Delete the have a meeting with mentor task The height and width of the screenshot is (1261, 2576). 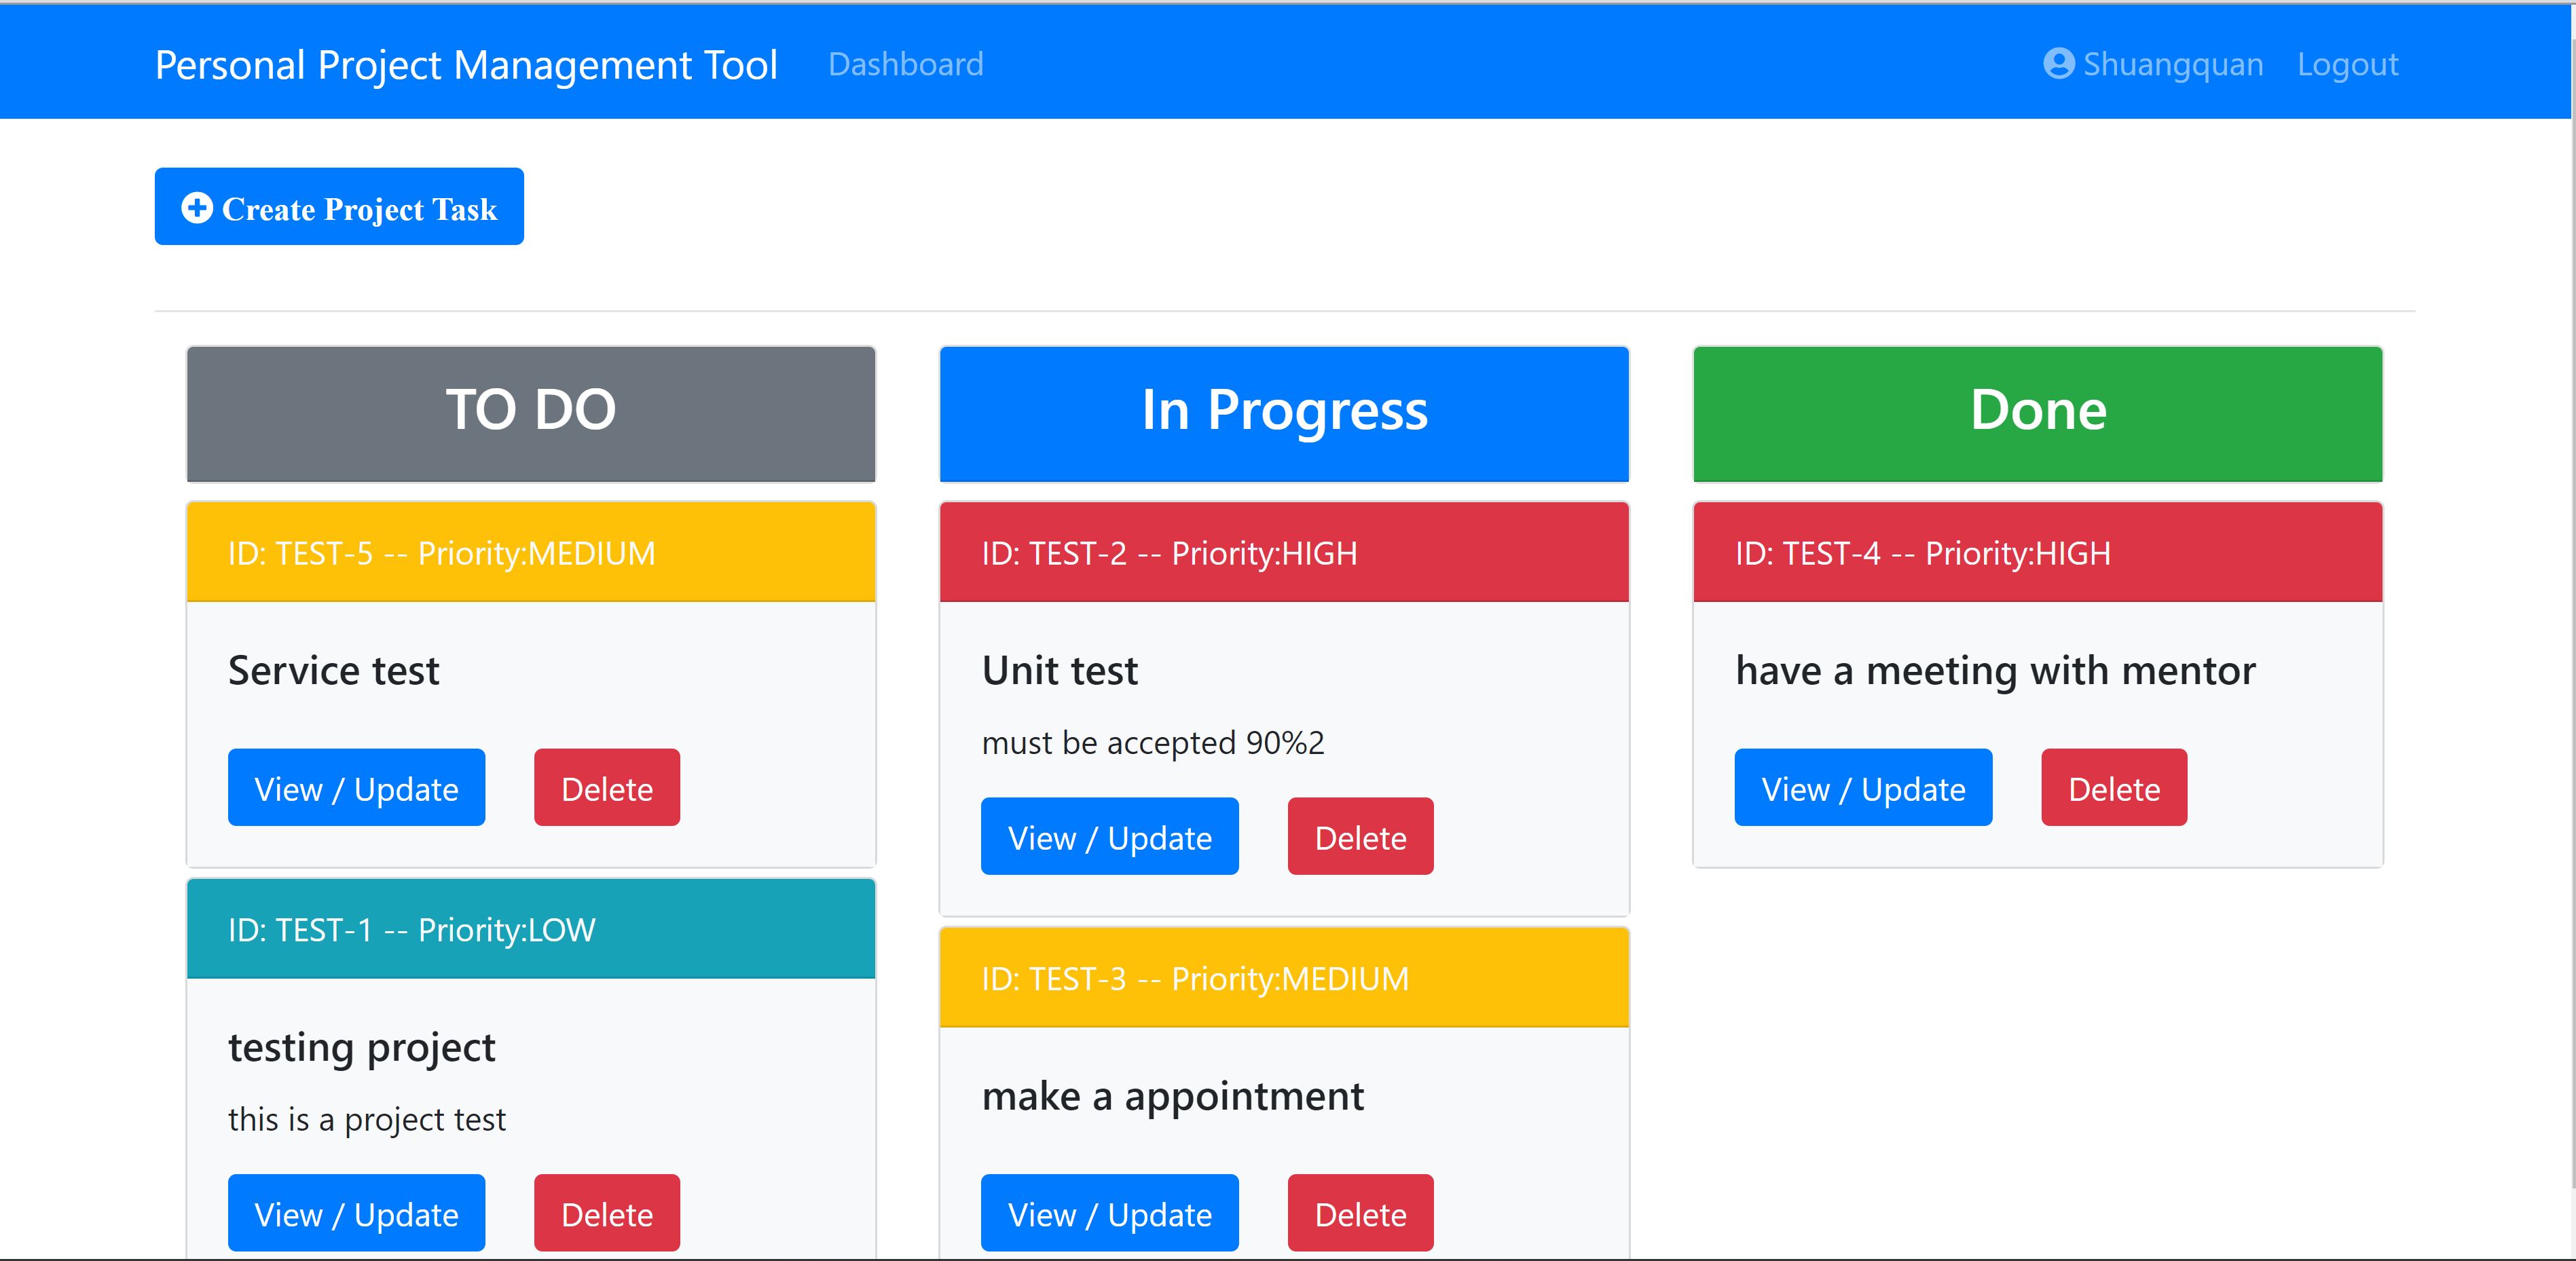(x=2114, y=787)
